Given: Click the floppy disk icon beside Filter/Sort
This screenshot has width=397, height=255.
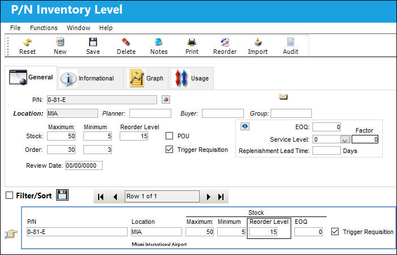Looking at the screenshot, I should click(x=62, y=195).
